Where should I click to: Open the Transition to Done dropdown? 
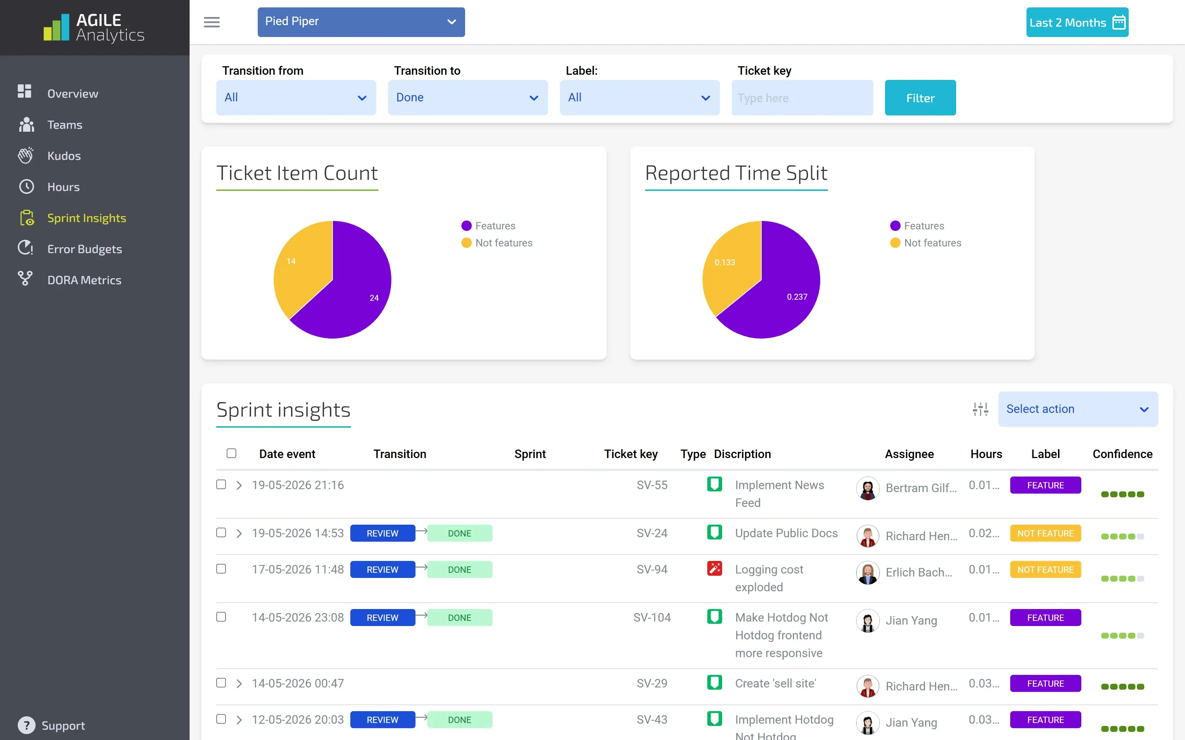(468, 97)
